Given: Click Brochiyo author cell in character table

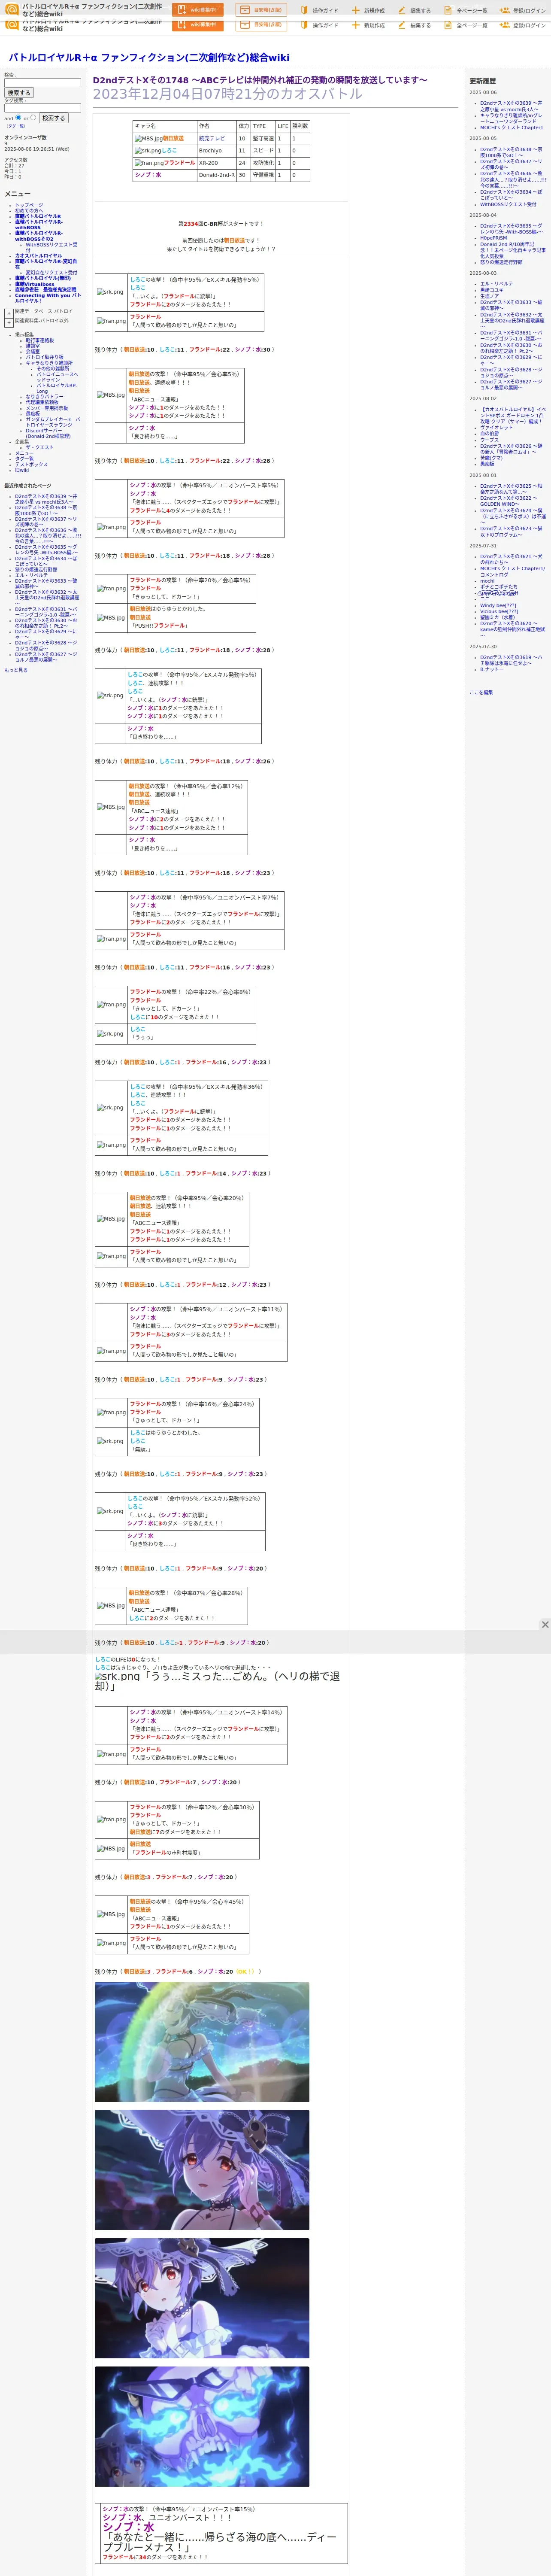Looking at the screenshot, I should pyautogui.click(x=210, y=151).
